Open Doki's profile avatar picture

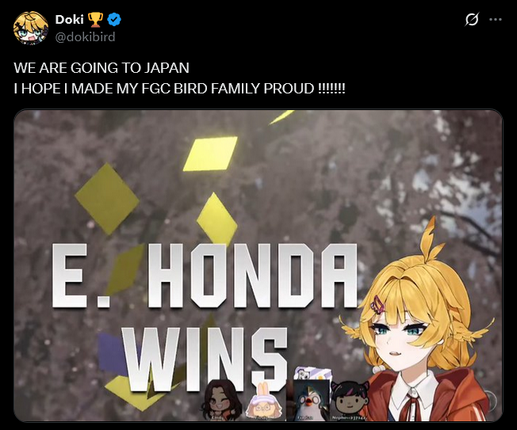coord(31,28)
